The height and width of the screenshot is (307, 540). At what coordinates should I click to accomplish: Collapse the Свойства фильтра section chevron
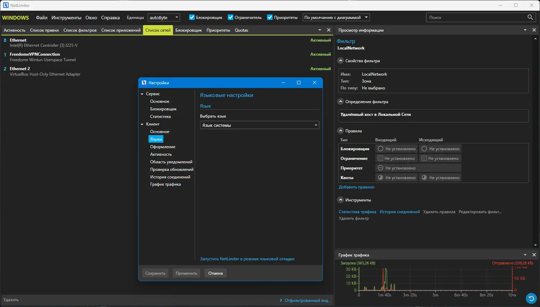(x=340, y=61)
